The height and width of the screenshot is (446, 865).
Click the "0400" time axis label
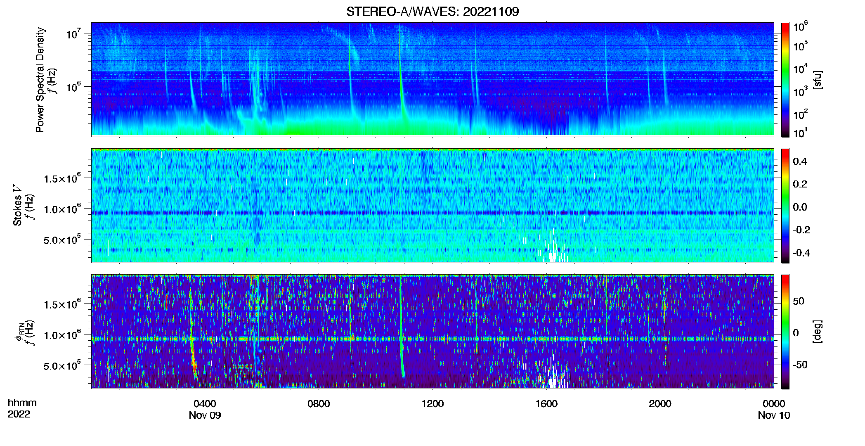pyautogui.click(x=205, y=404)
